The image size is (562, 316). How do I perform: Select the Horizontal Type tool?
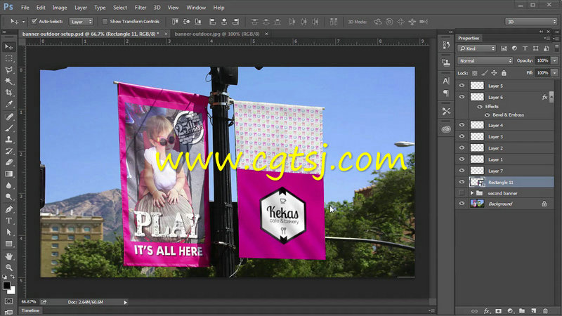pos(8,220)
